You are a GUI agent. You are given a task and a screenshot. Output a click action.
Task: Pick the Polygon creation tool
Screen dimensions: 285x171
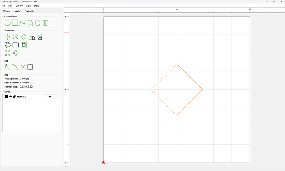click(x=38, y=23)
